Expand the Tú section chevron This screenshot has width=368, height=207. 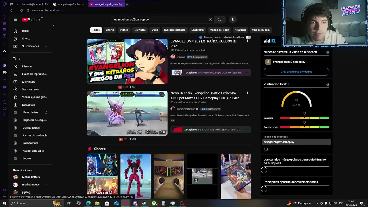pyautogui.click(x=20, y=59)
